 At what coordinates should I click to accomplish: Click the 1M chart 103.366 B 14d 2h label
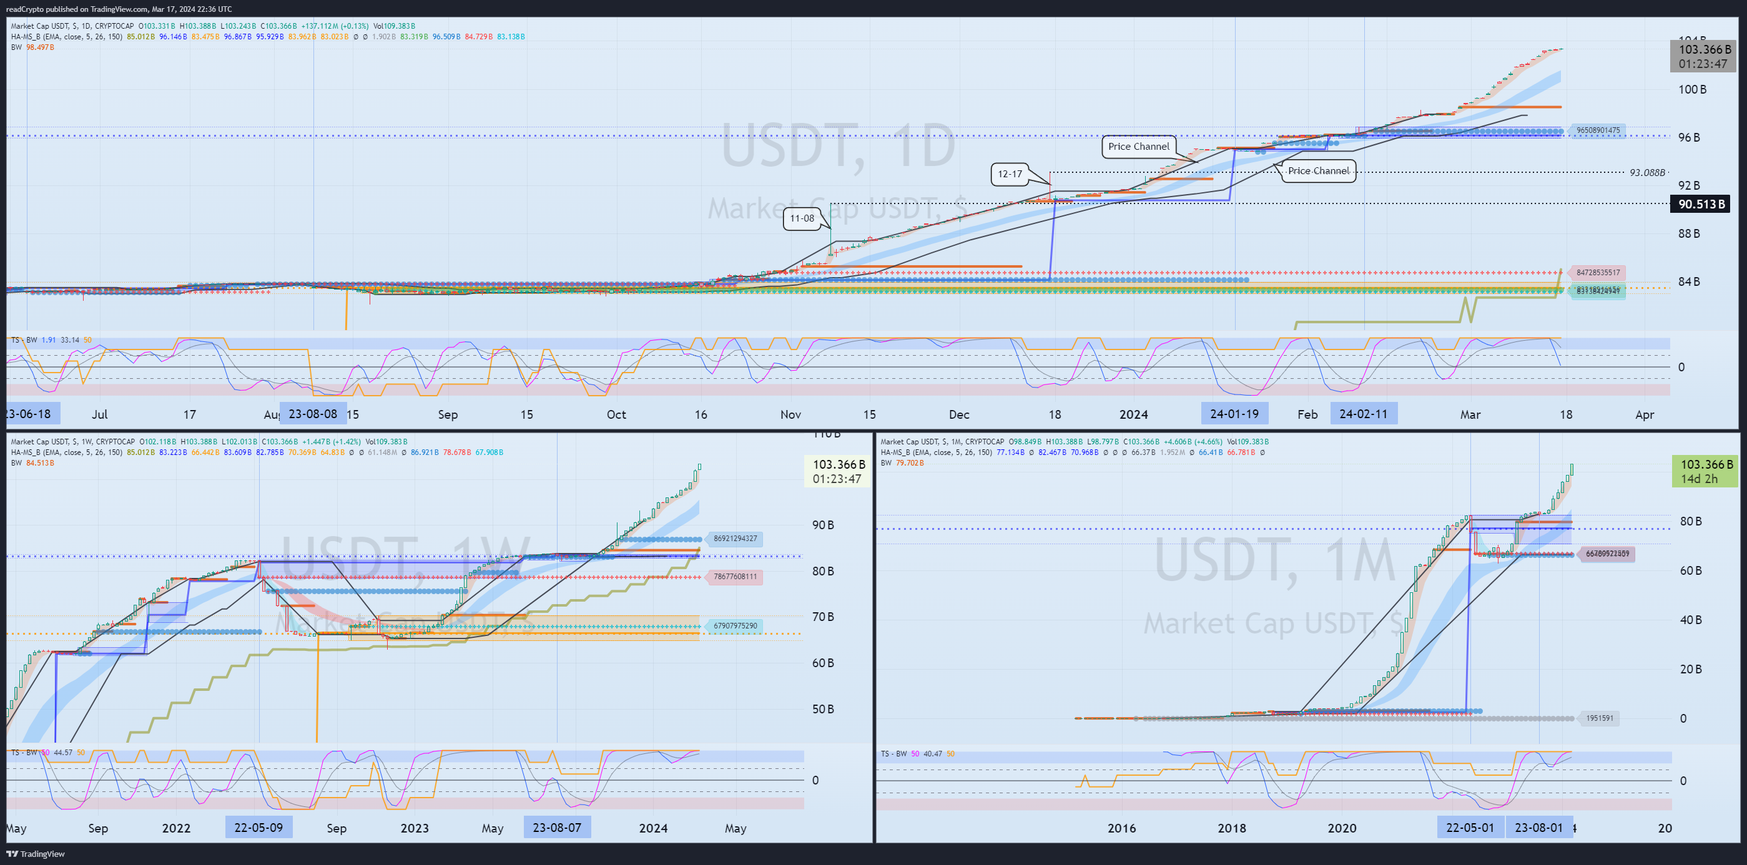tap(1706, 471)
